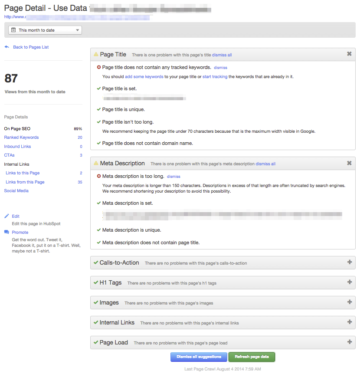This screenshot has height=377, width=360.
Task: Click green check beside 'Meta description is unique'
Action: (x=98, y=230)
